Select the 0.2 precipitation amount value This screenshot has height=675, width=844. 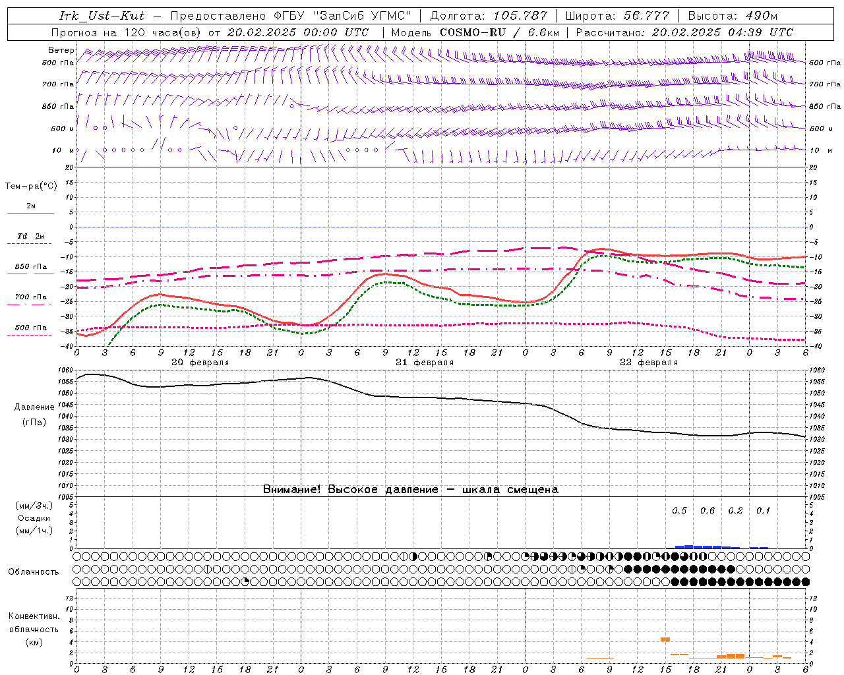tap(735, 510)
